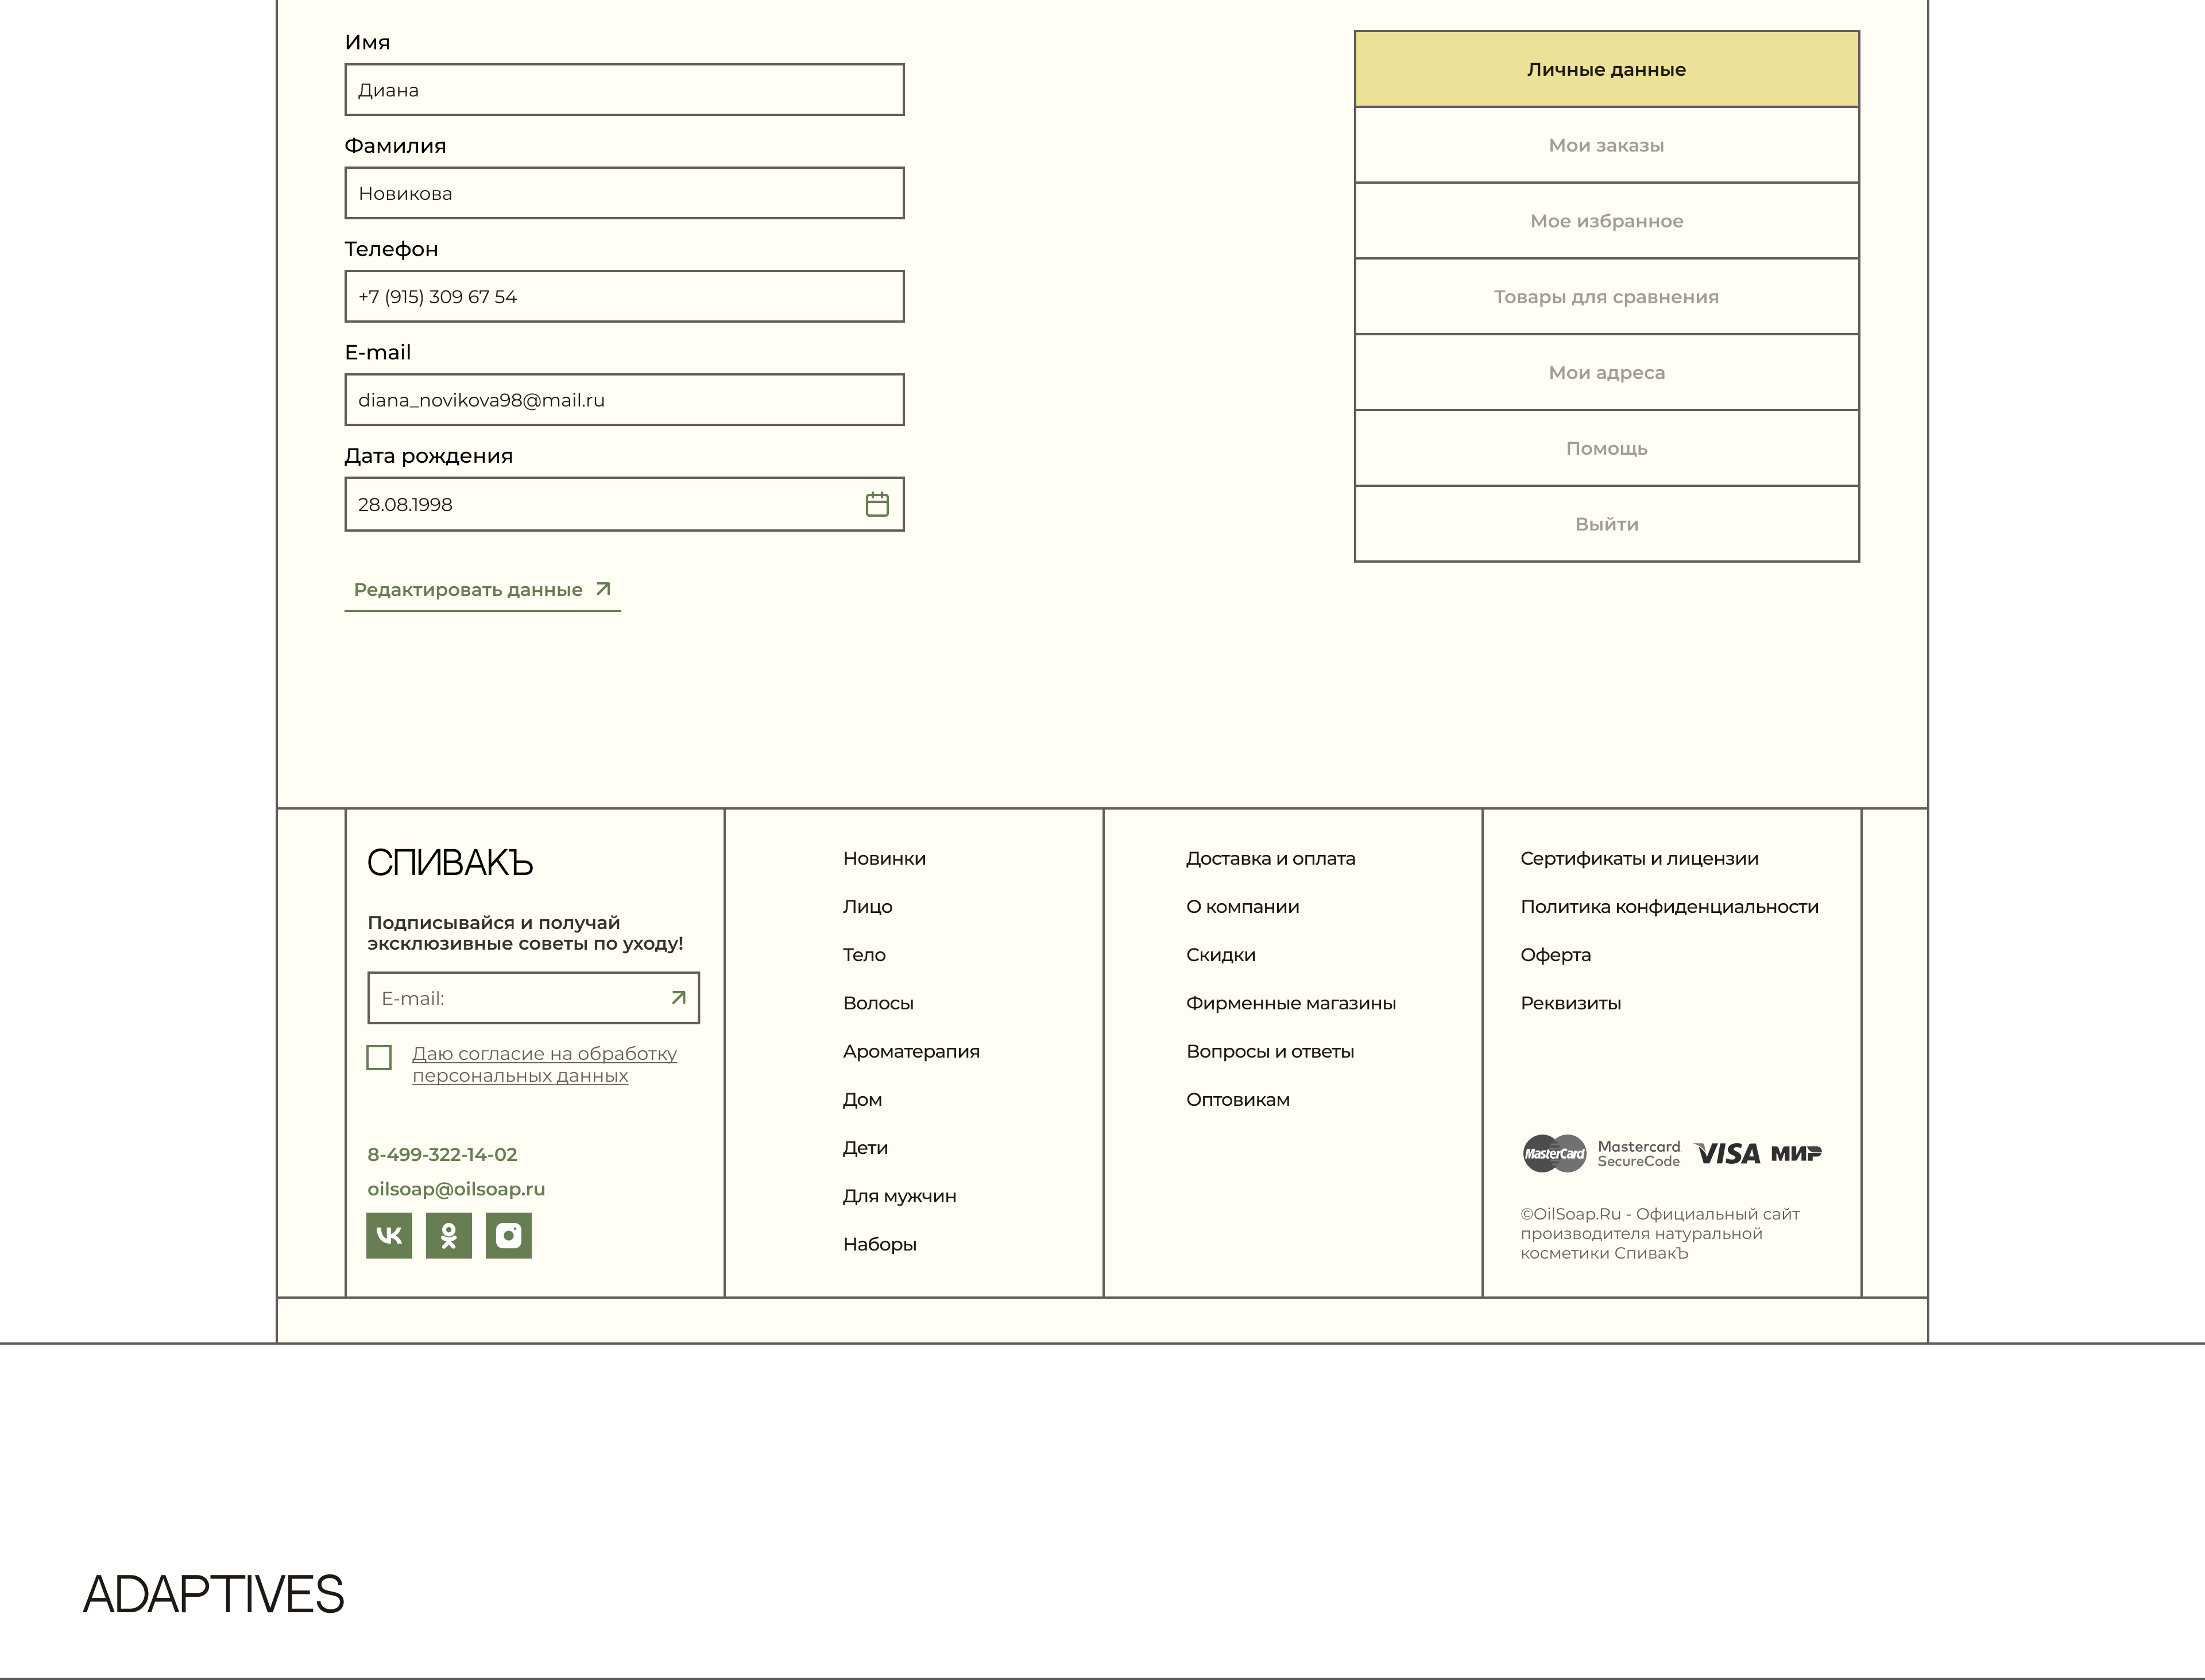Open the Instagram social icon
This screenshot has height=1680, width=2205.
pyautogui.click(x=509, y=1235)
